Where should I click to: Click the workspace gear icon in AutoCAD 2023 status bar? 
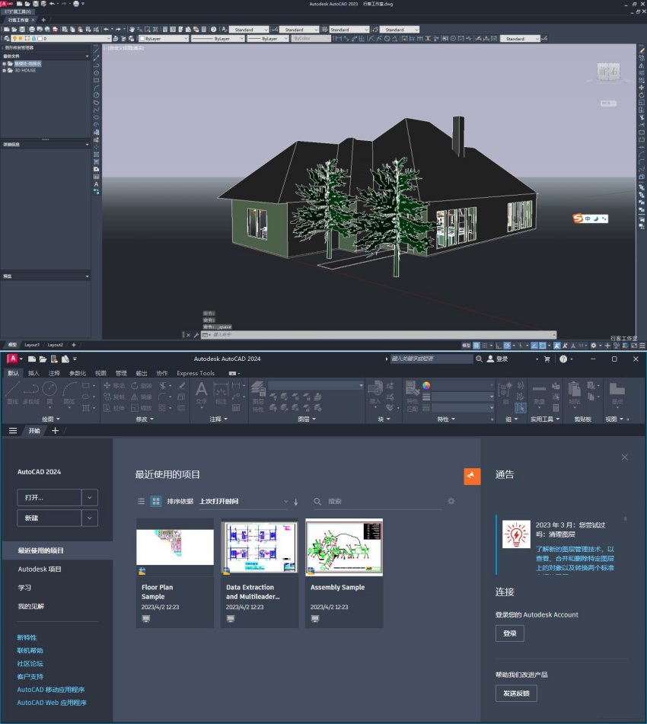point(594,346)
